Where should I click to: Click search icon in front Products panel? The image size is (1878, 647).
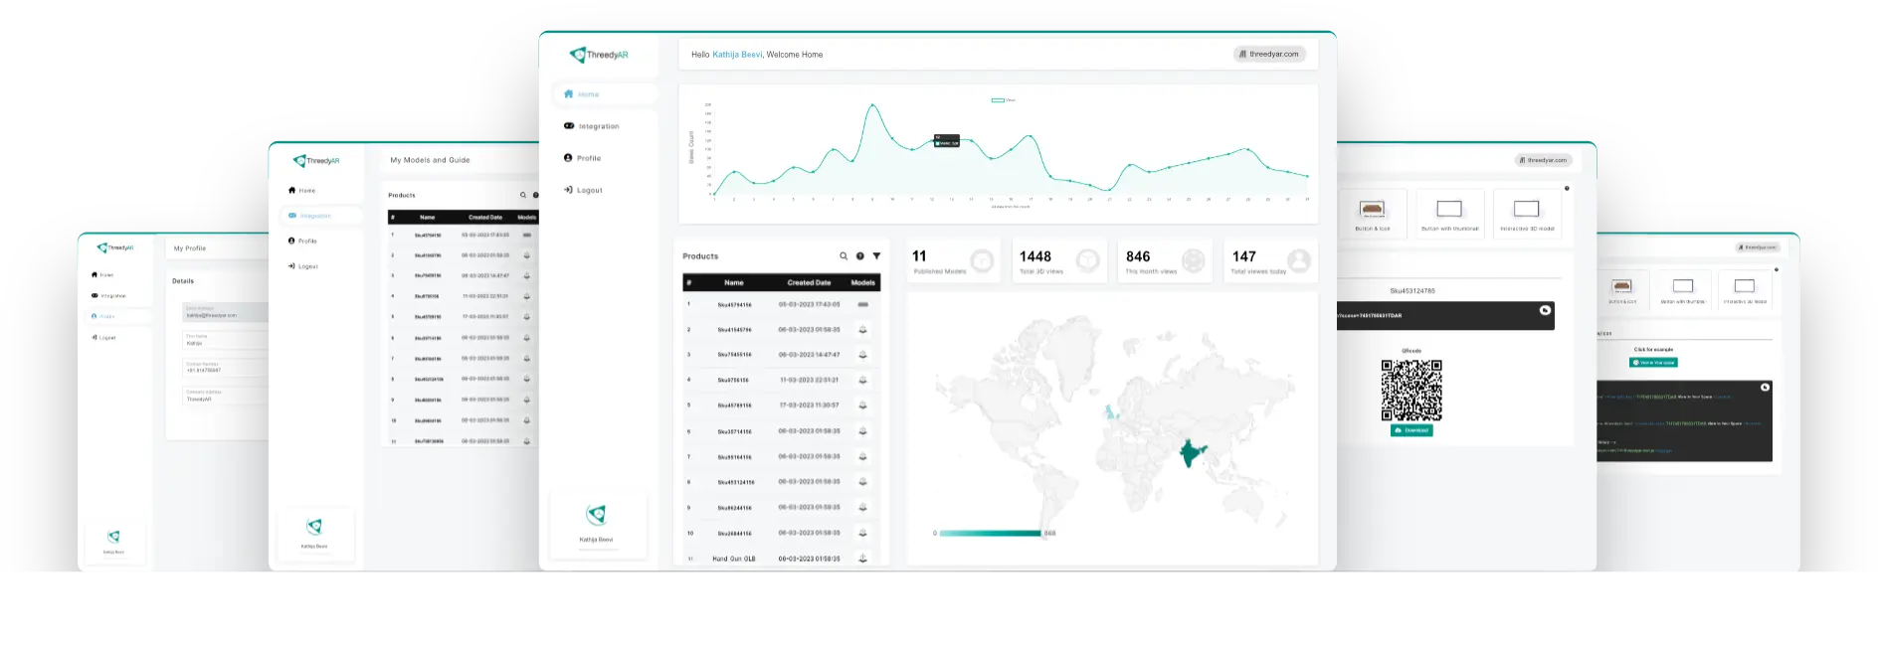(844, 256)
